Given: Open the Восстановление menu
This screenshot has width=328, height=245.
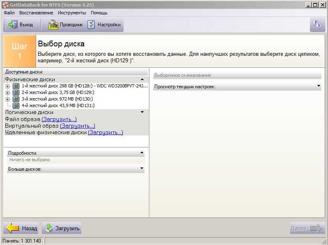Looking at the screenshot, I should coord(36,13).
